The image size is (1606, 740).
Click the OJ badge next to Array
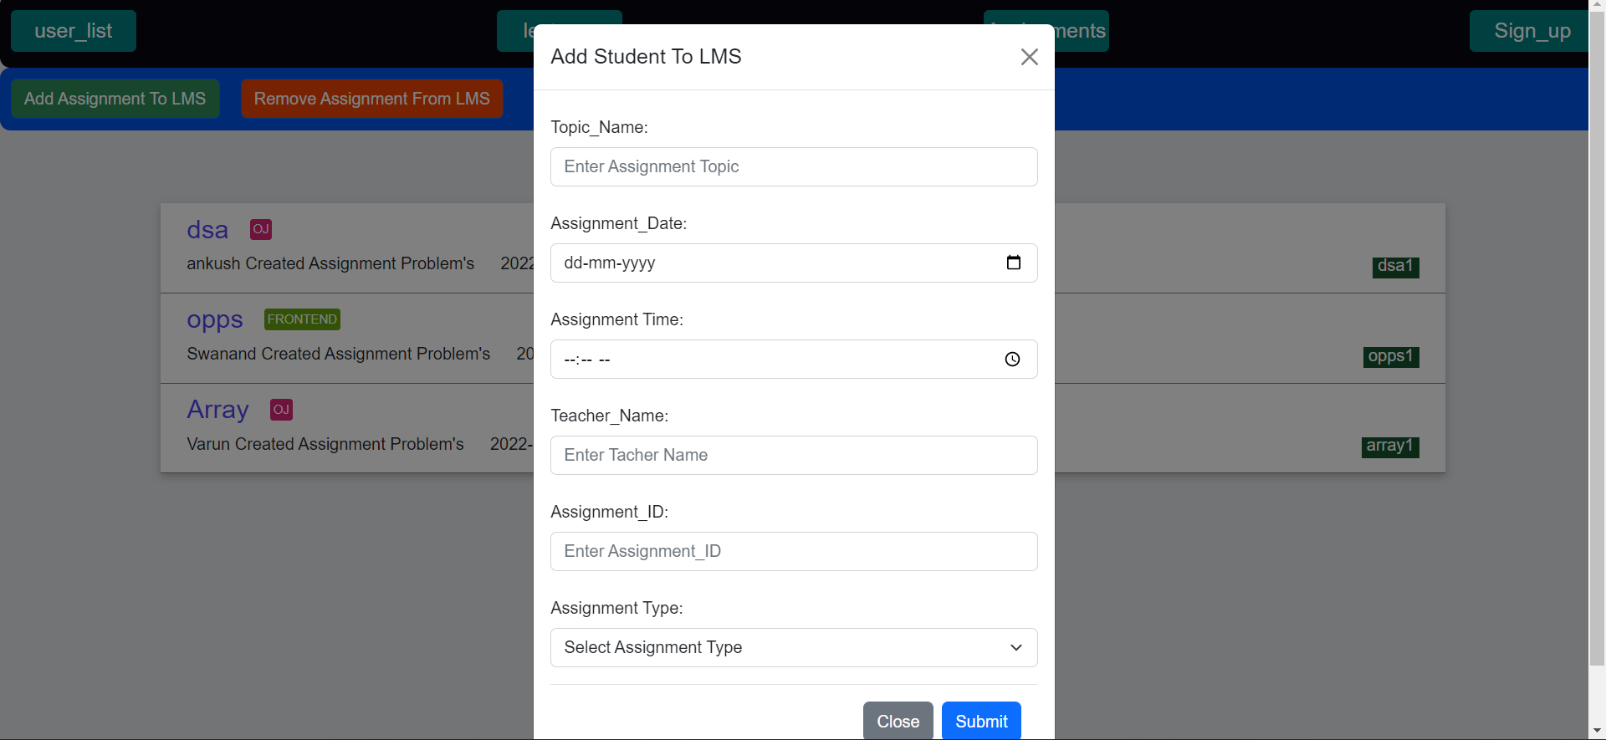coord(280,410)
